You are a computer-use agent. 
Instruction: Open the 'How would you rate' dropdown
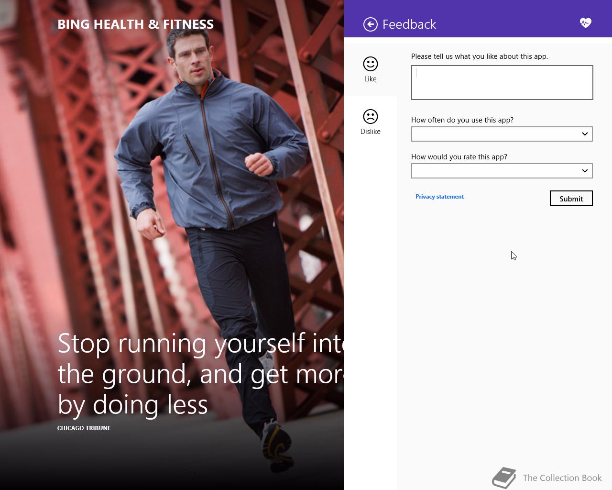click(x=502, y=171)
